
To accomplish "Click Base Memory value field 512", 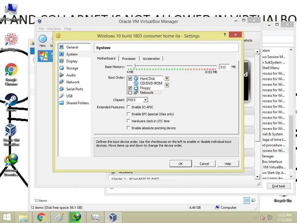I will pyautogui.click(x=224, y=67).
